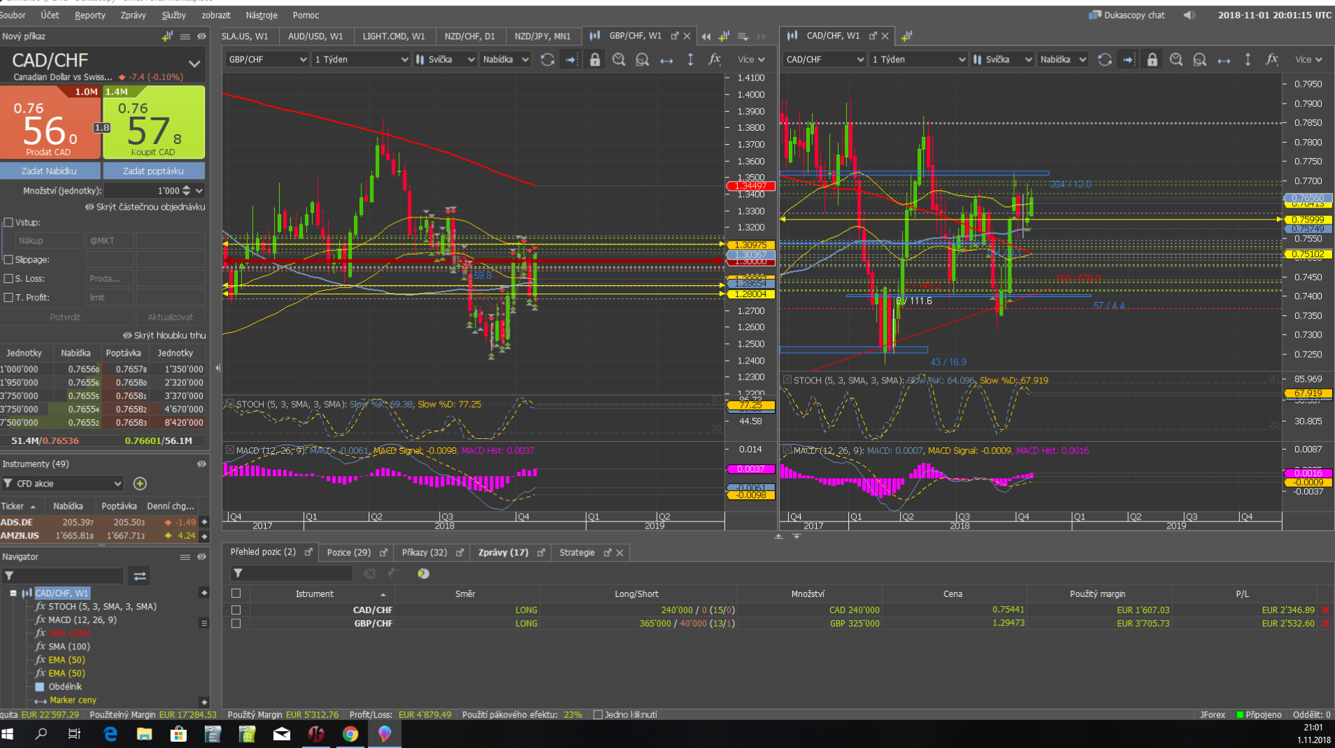Click the refresh icon in GBP/CHF chart toolbar
Image resolution: width=1335 pixels, height=748 pixels.
tap(548, 59)
